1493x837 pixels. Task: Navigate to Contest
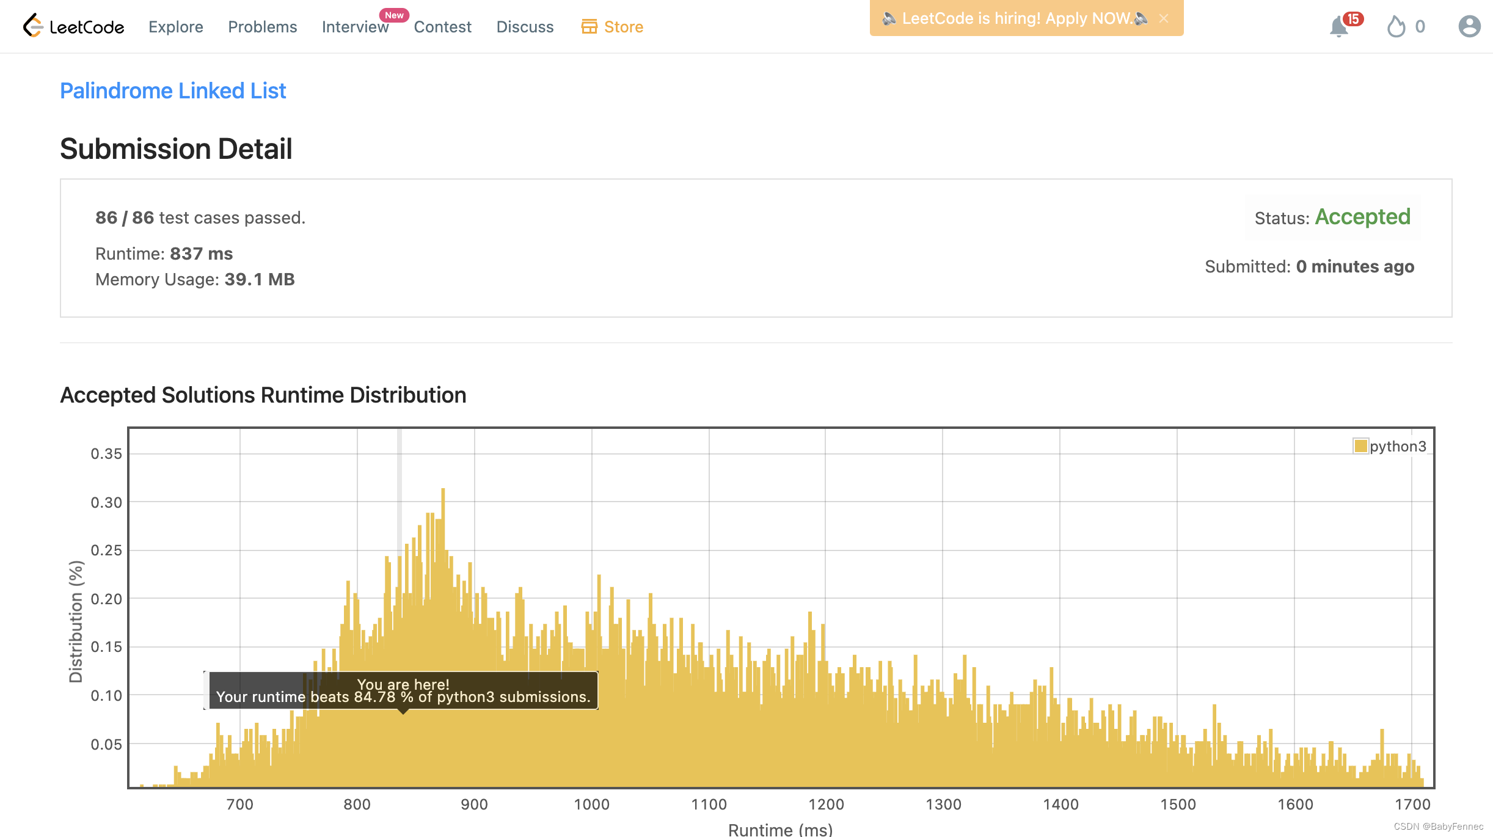(442, 27)
